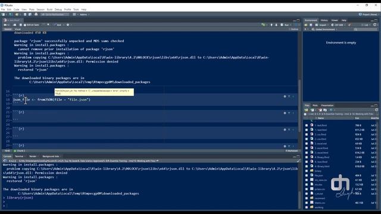Click the New File icon in main toolbar
Image resolution: width=381 pixels, height=214 pixels.
(4, 14)
